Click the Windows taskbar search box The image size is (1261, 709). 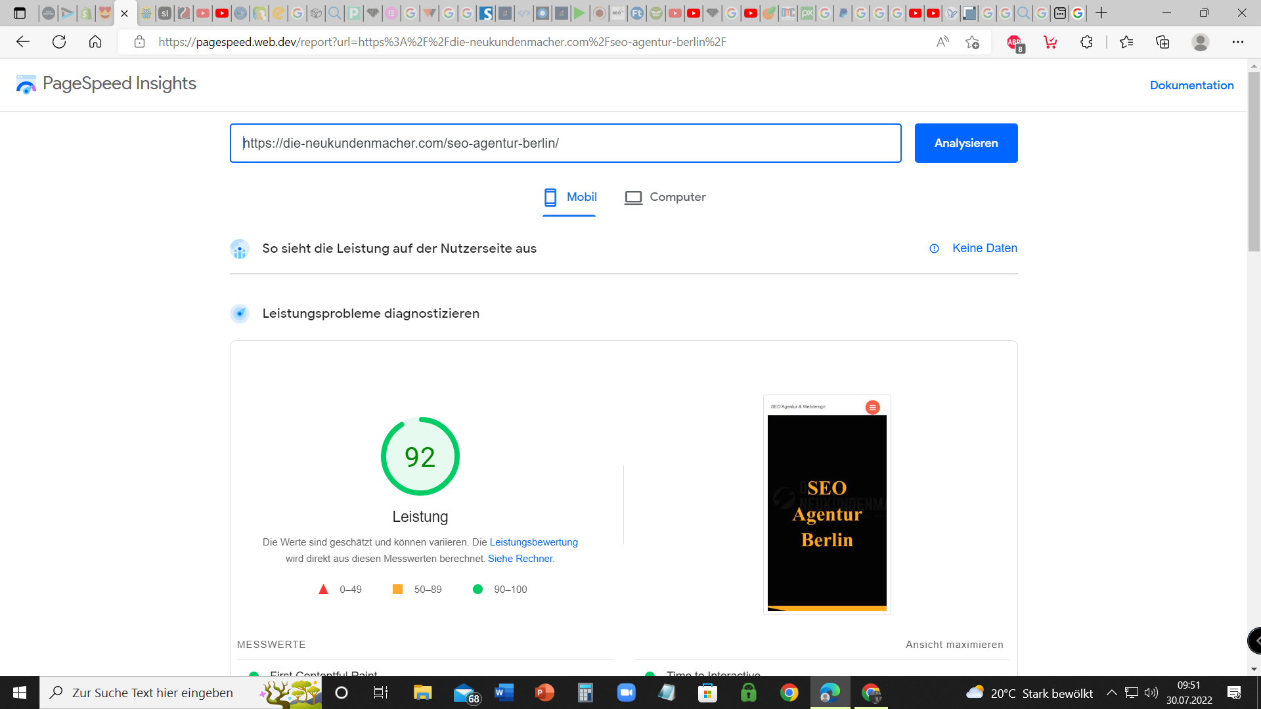181,693
